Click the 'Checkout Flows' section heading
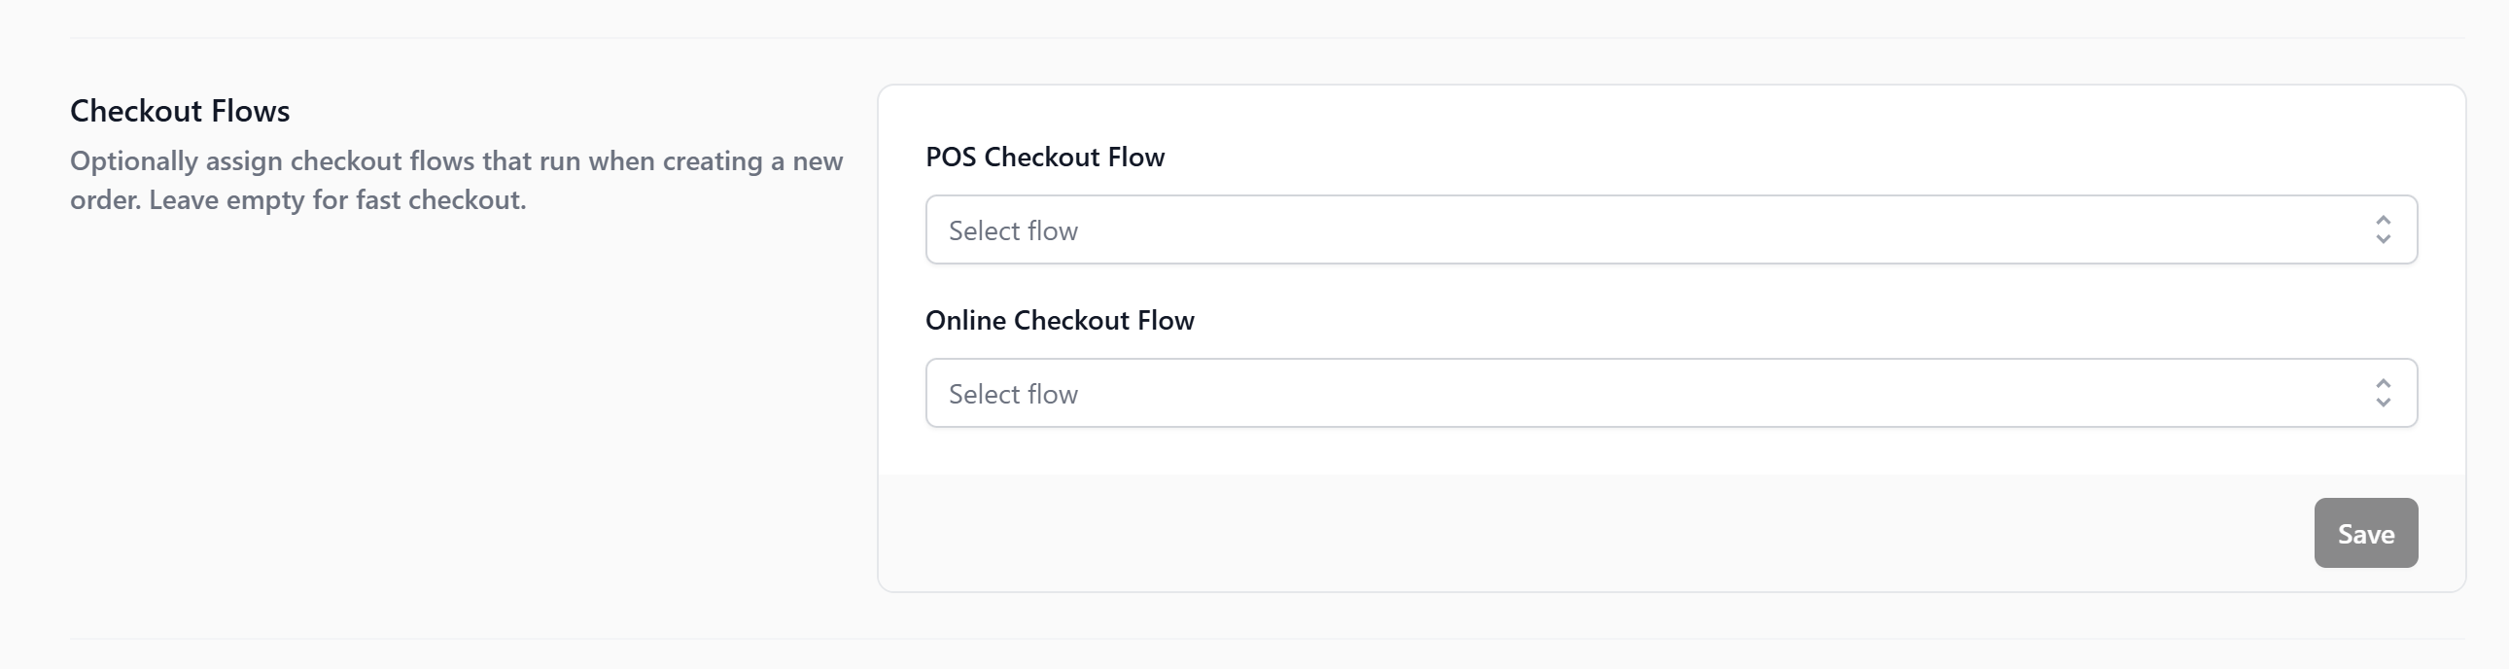This screenshot has width=2509, height=669. pyautogui.click(x=179, y=111)
